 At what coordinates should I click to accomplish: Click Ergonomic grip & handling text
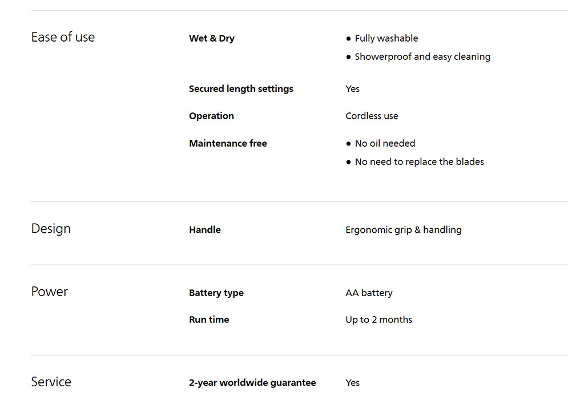coord(403,230)
